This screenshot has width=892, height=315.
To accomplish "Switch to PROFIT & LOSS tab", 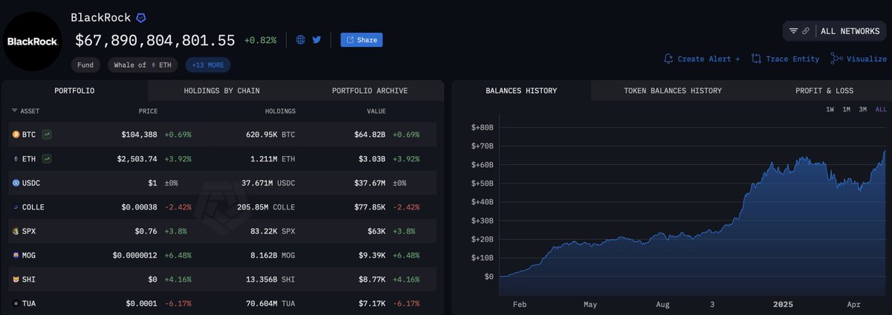I will tap(823, 91).
